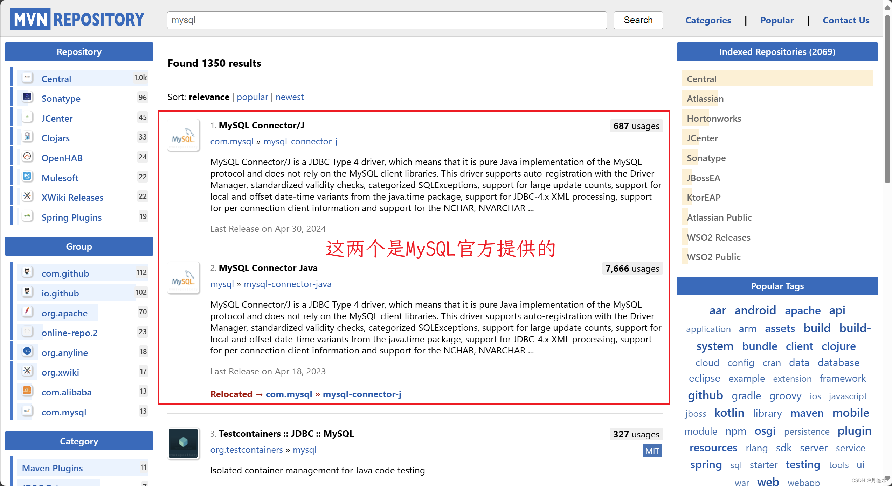892x486 pixels.
Task: Click the Sonatype repository icon
Action: [x=27, y=97]
